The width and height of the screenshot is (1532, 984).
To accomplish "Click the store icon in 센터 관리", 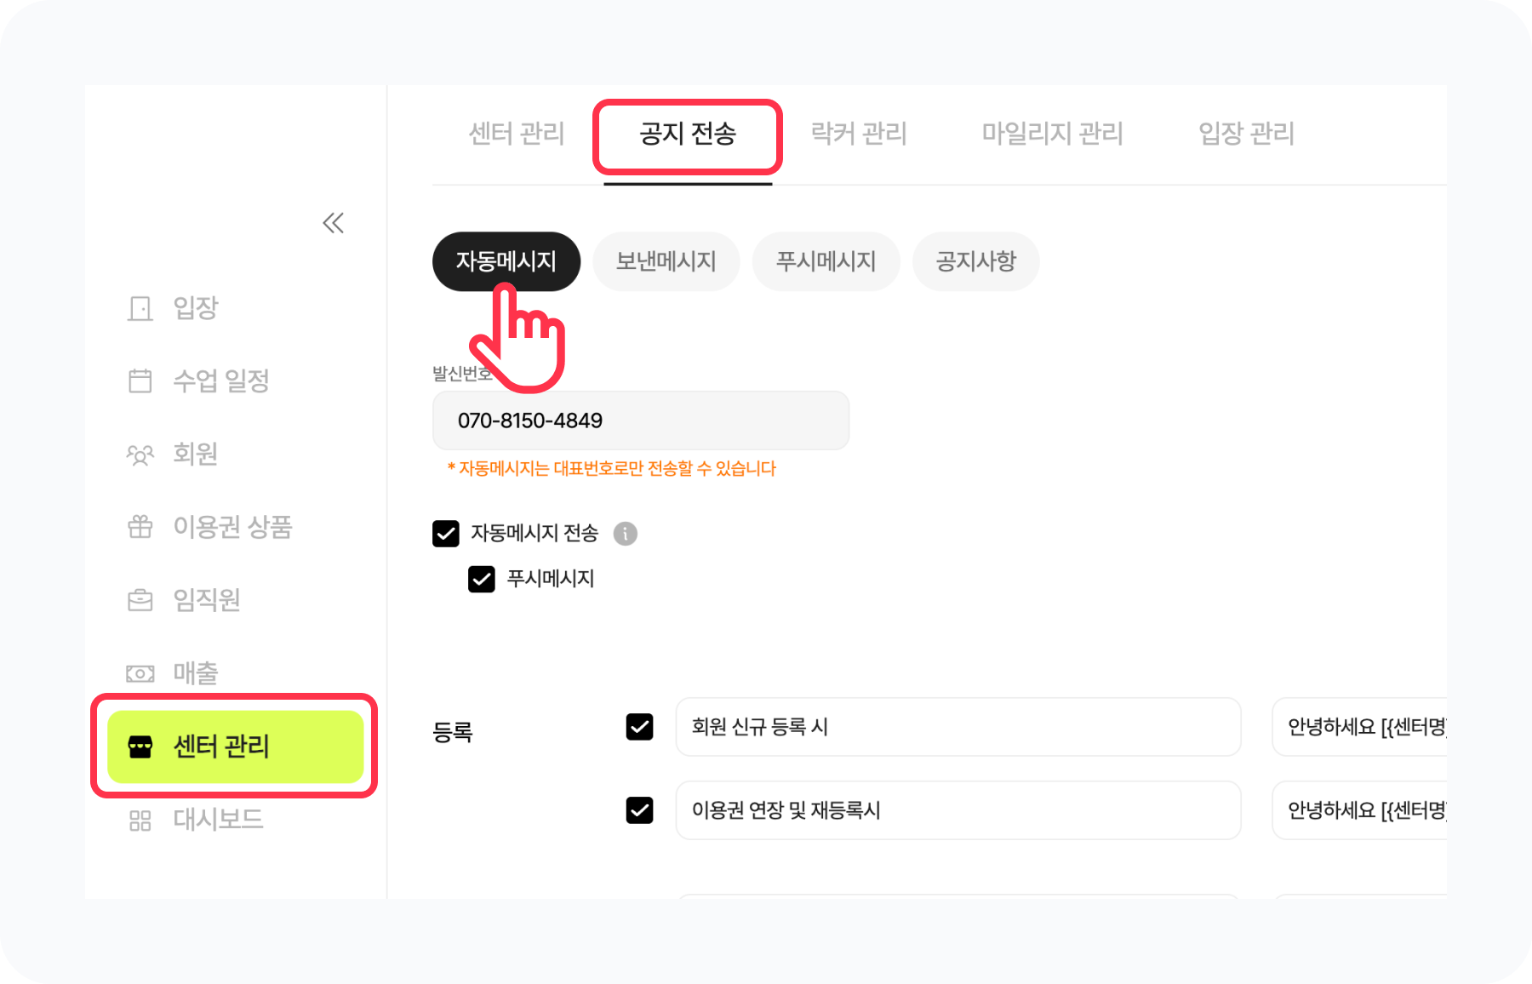I will (x=140, y=747).
